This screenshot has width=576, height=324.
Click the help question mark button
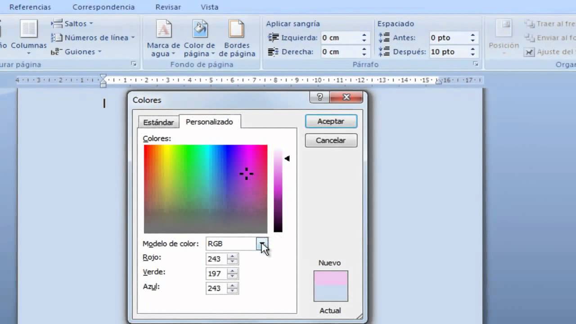point(319,97)
